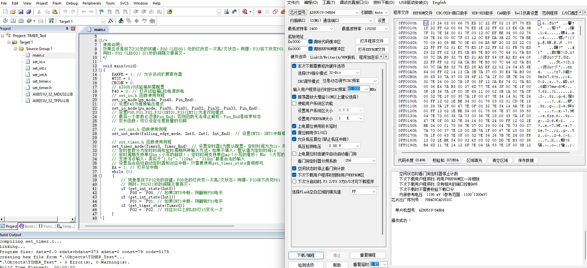
Task: Toggle 复位脚用作I/O口 checkbox
Action: (294, 132)
